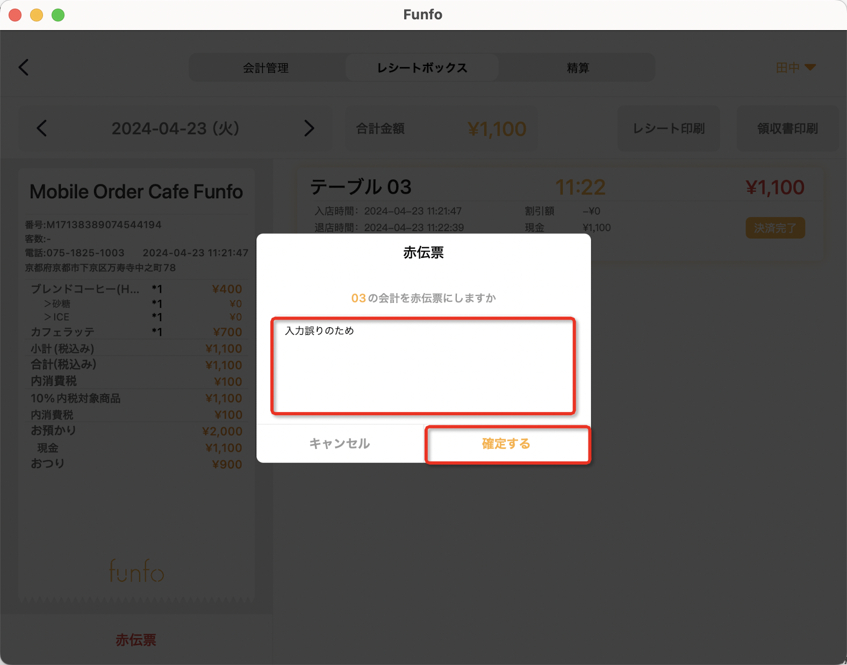The height and width of the screenshot is (665, 847).
Task: Click the back arrow at top left
Action: (24, 67)
